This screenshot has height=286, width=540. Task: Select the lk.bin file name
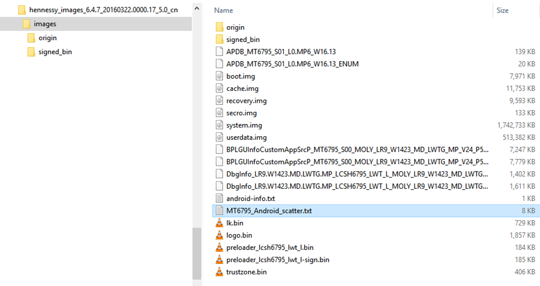235,223
